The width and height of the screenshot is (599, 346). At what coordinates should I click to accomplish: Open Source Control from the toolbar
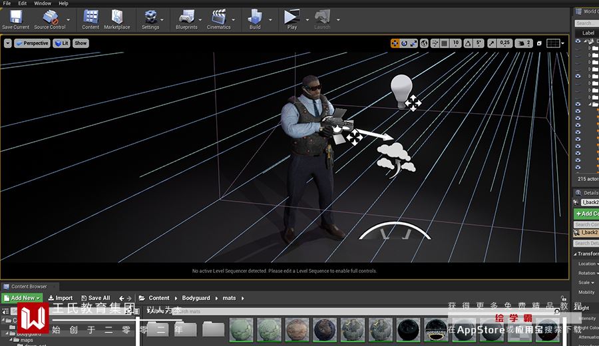click(50, 19)
